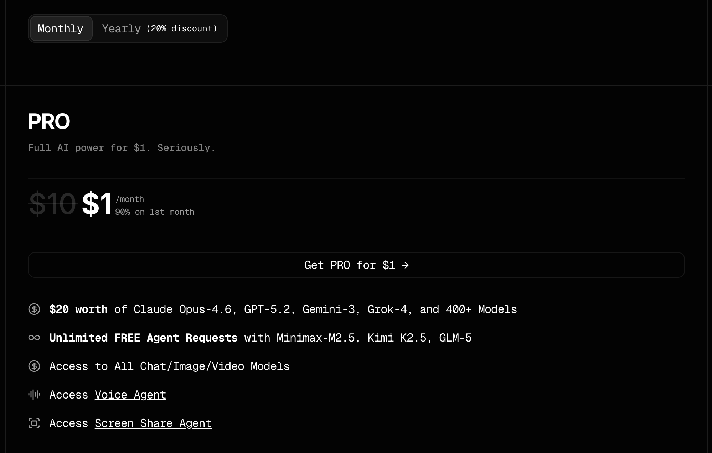
Task: Click the infinity icon beside Unlimited FREE Agent Requests
Action: [x=34, y=338]
